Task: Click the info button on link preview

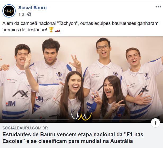Action: point(155,123)
